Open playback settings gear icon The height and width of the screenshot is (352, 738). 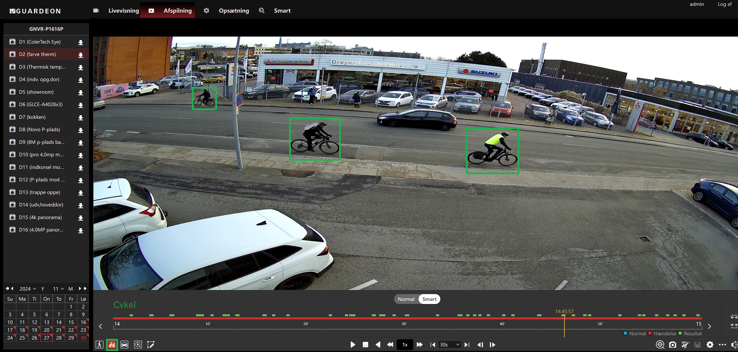pyautogui.click(x=710, y=345)
